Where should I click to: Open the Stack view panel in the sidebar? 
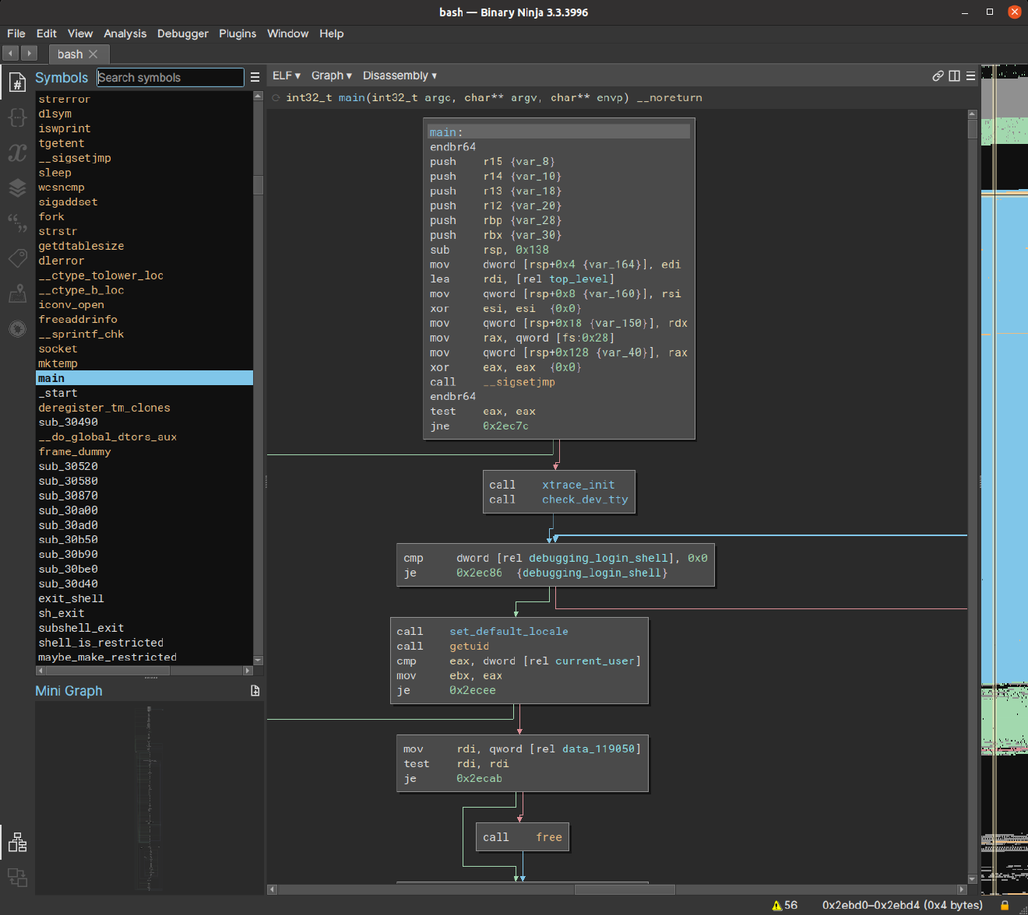(17, 188)
